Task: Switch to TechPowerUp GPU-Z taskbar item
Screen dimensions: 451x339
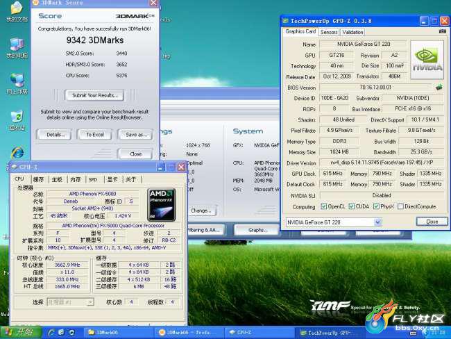Action: pos(329,333)
